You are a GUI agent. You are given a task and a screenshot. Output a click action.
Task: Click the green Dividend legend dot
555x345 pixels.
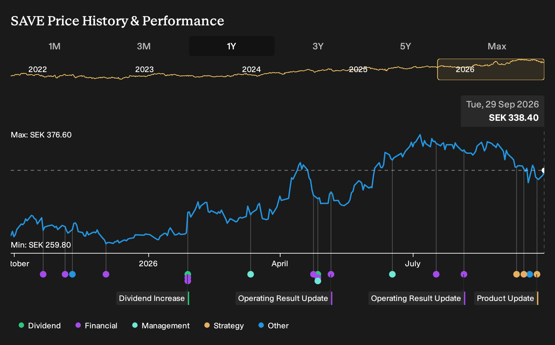21,325
